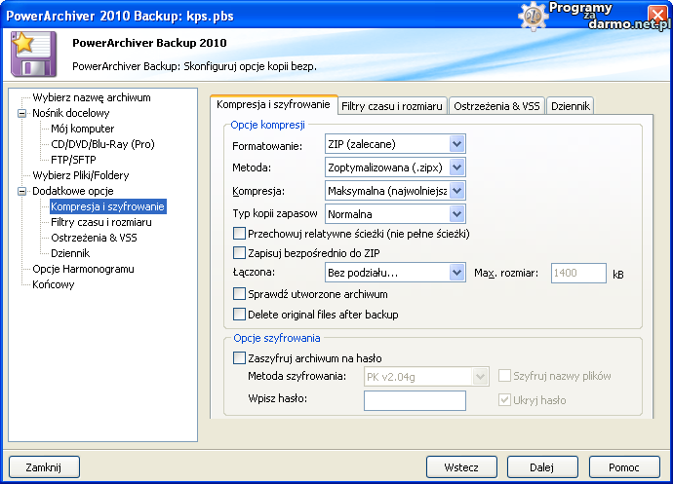This screenshot has height=484, width=673.
Task: Click the Wpisz hasło password field
Action: click(x=415, y=400)
